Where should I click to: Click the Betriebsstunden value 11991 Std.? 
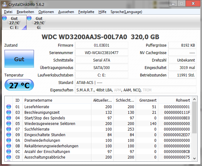(182, 75)
